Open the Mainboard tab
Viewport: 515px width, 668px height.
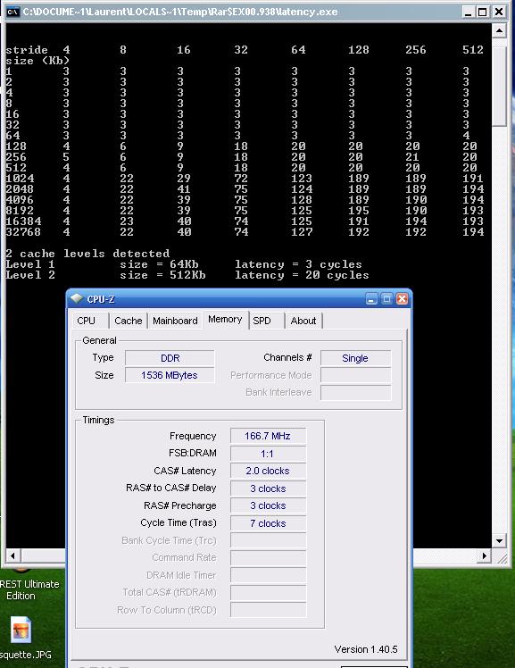coord(175,321)
